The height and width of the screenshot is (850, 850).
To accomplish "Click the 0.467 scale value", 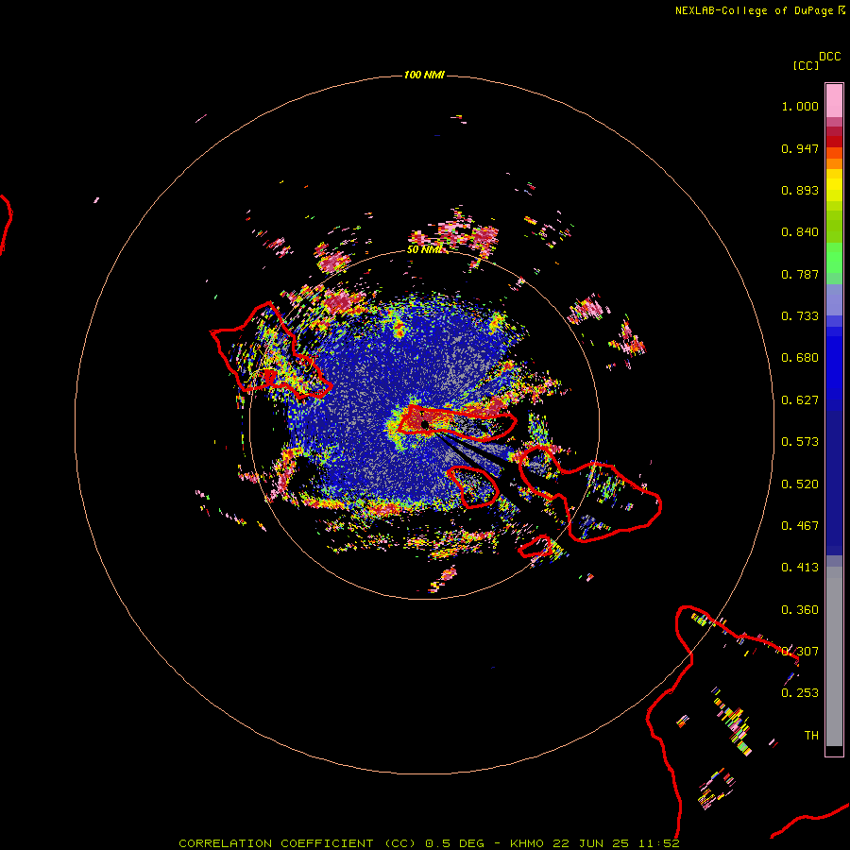I will pyautogui.click(x=800, y=526).
